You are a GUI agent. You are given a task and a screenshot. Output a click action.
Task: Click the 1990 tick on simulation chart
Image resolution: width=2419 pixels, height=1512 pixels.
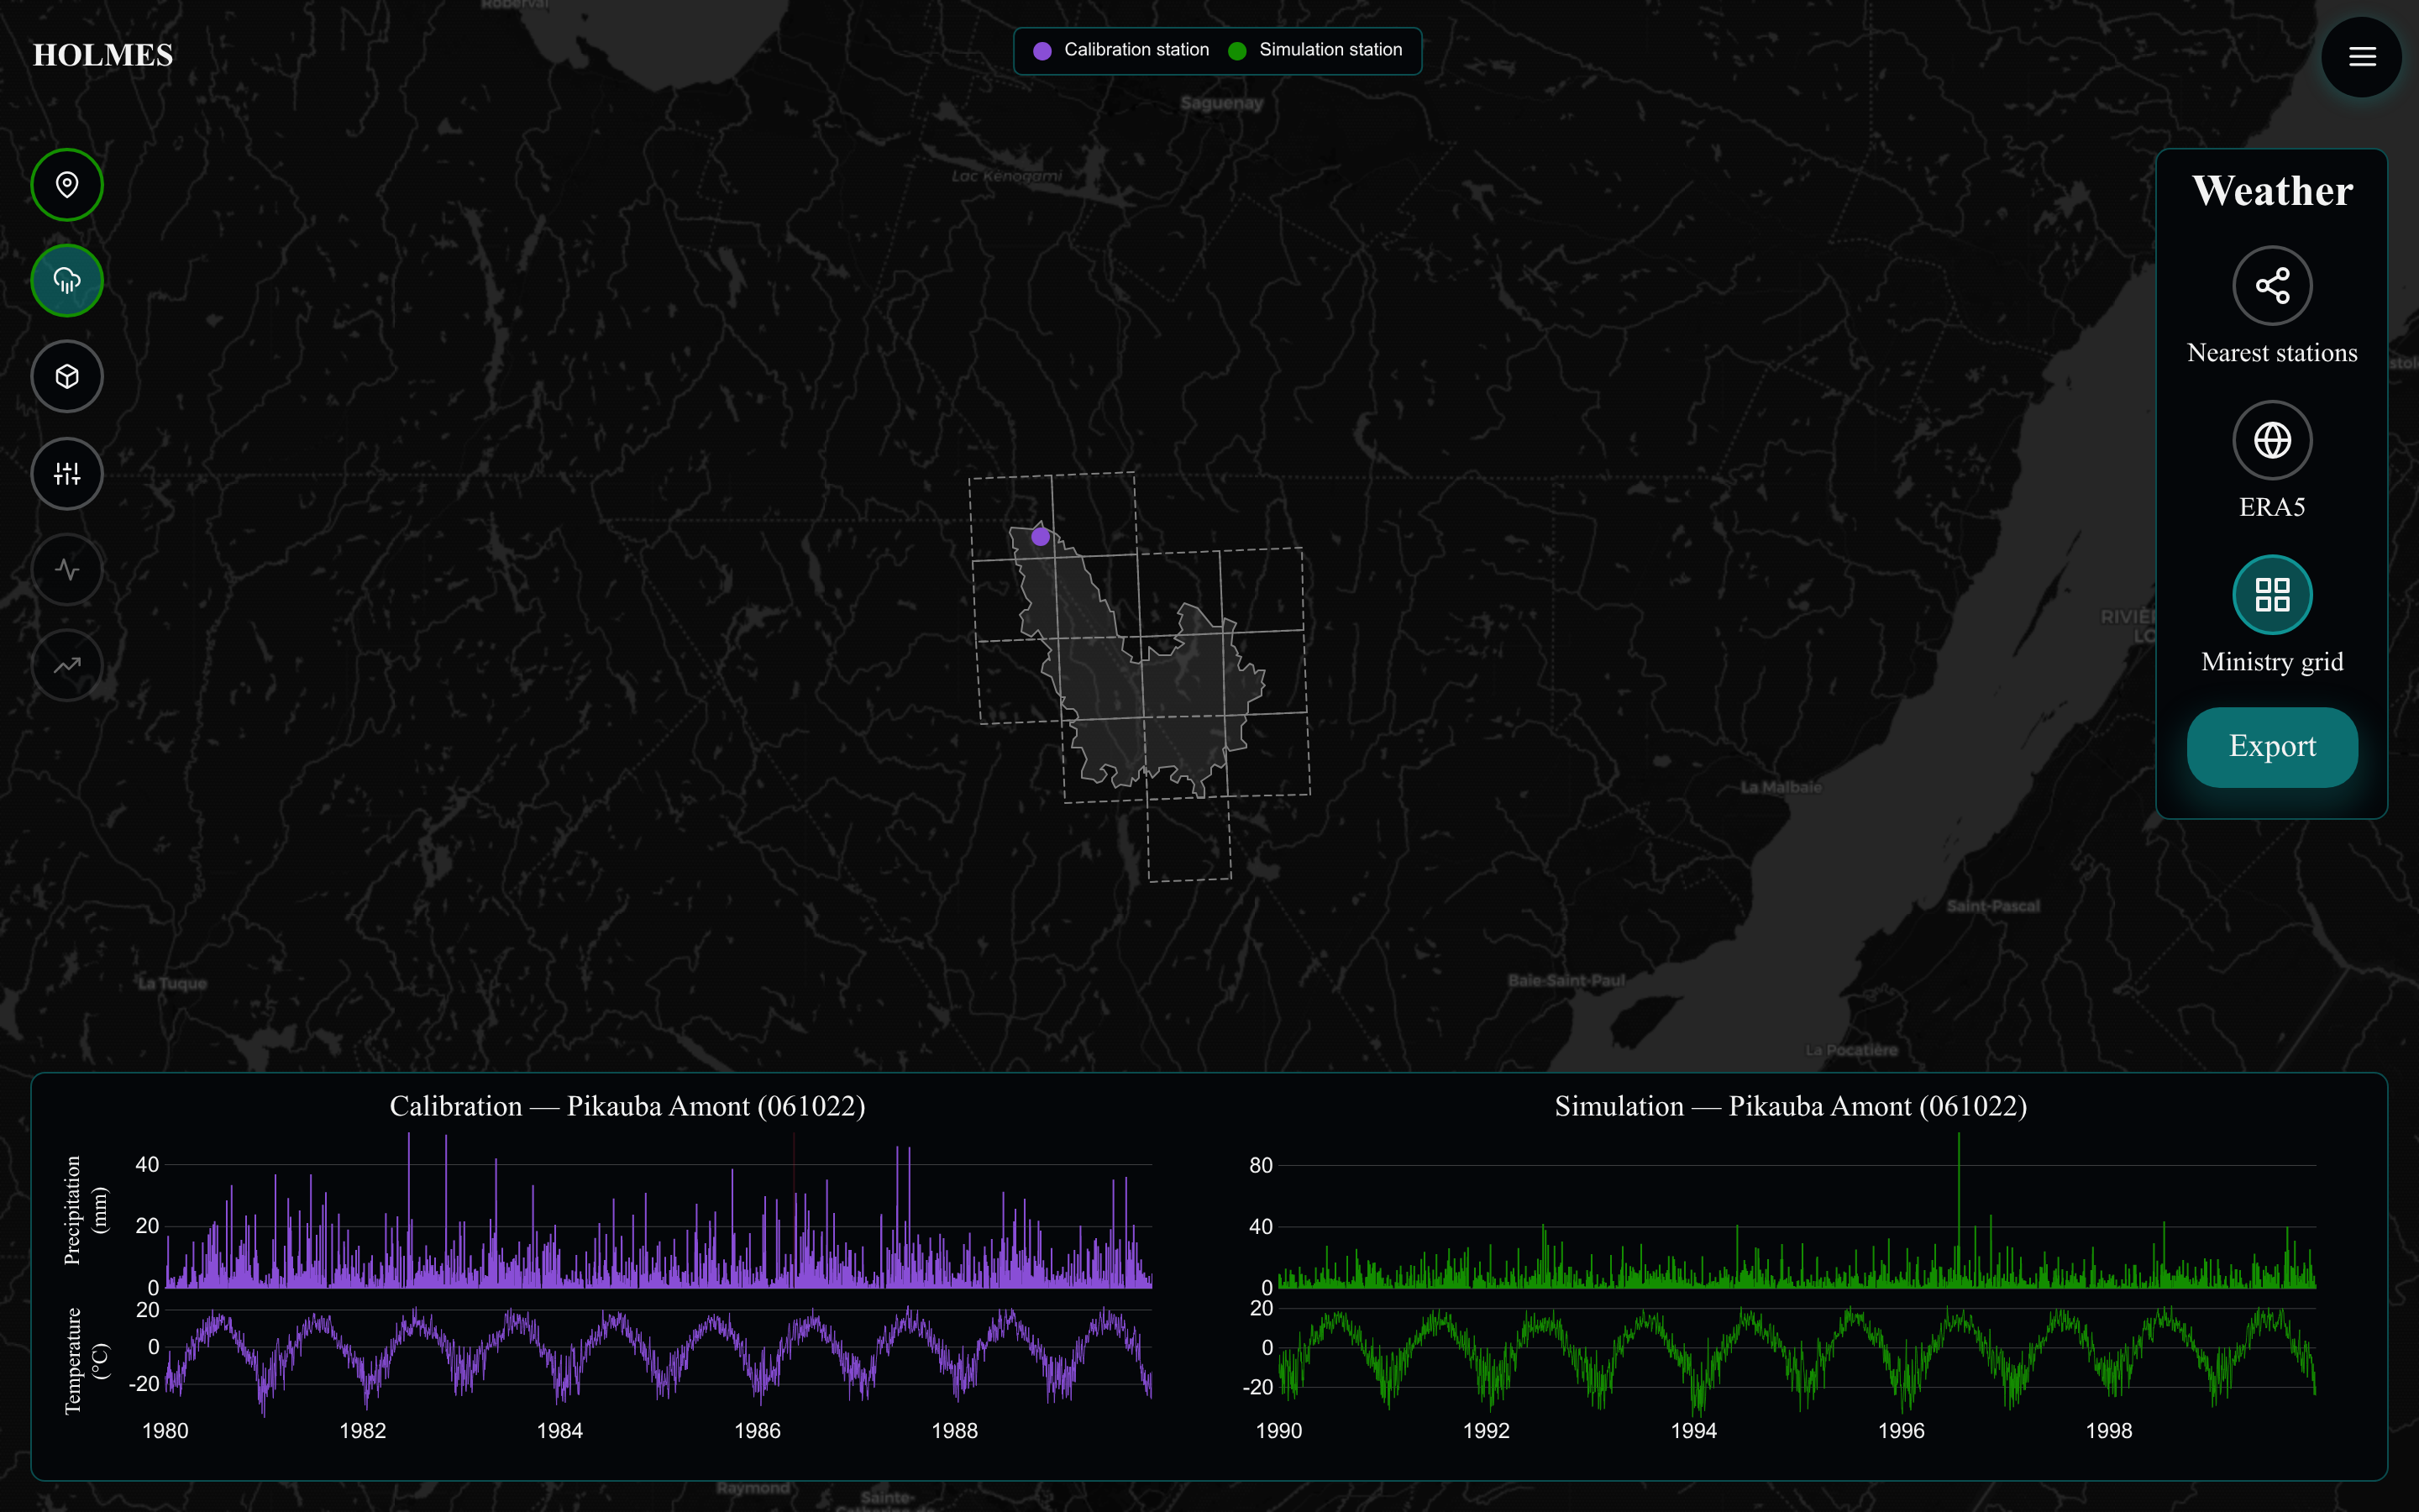pos(1278,1431)
